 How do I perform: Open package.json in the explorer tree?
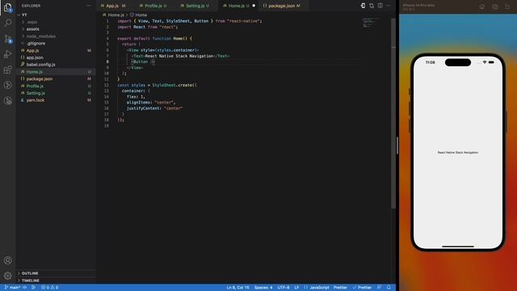pyautogui.click(x=40, y=79)
